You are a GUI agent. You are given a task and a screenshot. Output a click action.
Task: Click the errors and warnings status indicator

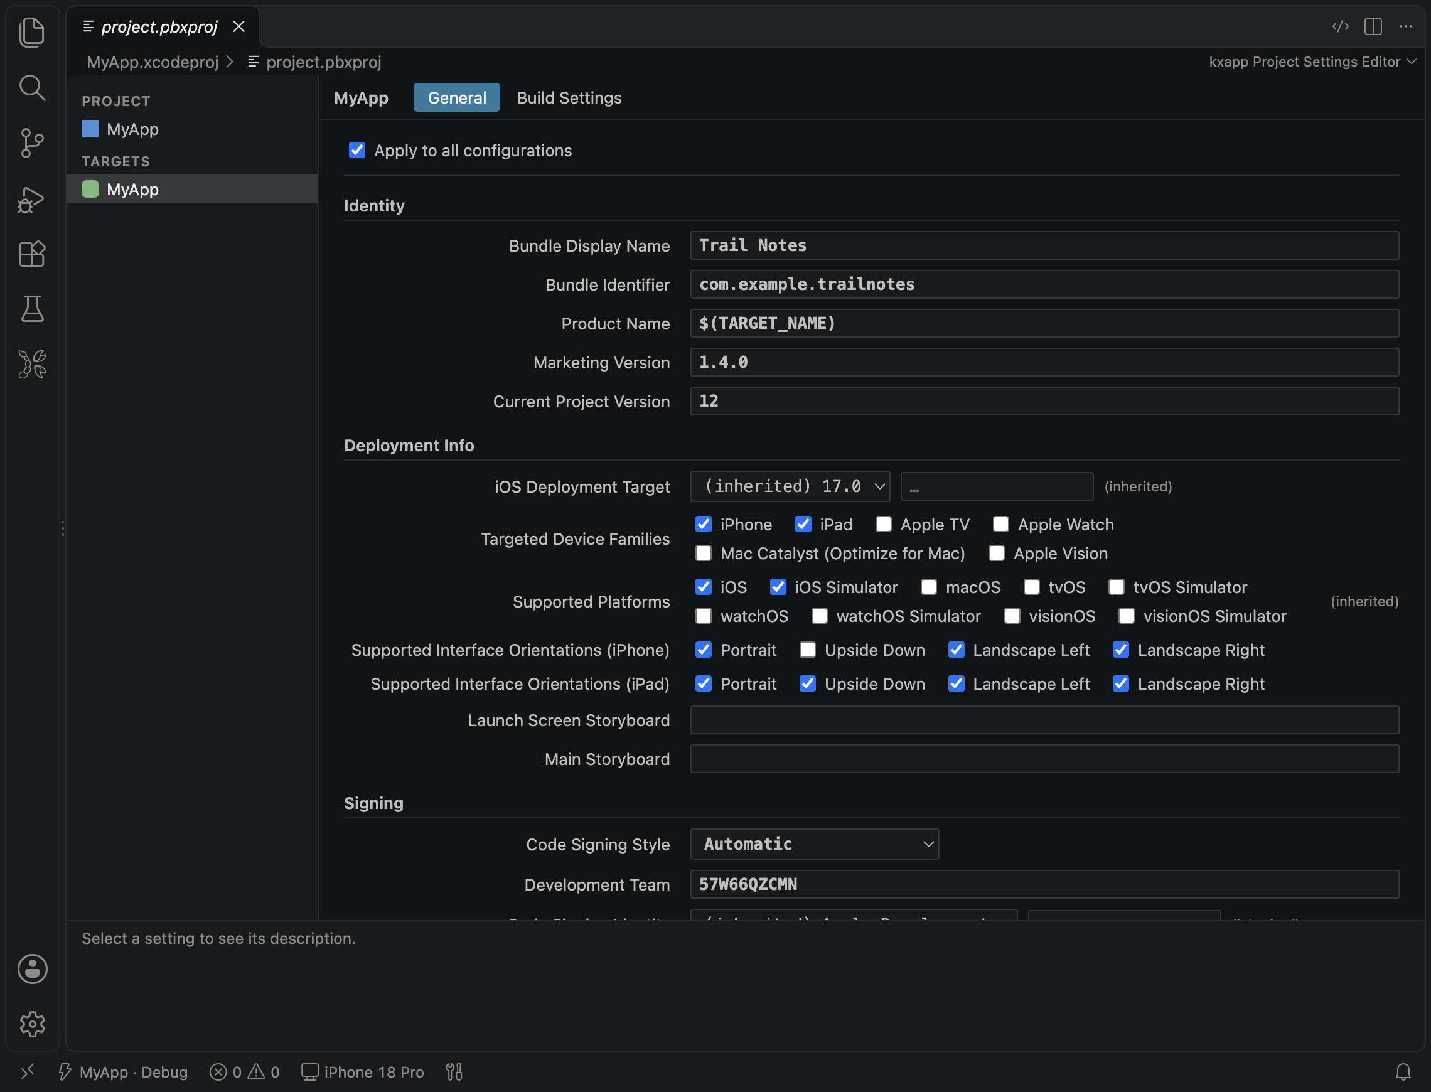pos(244,1071)
